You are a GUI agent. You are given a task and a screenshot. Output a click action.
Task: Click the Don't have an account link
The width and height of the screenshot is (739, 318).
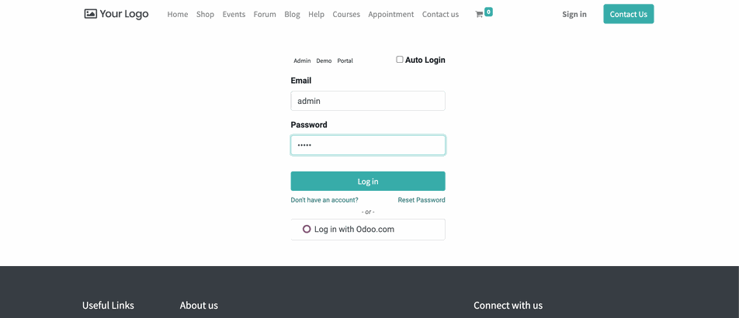tap(324, 200)
